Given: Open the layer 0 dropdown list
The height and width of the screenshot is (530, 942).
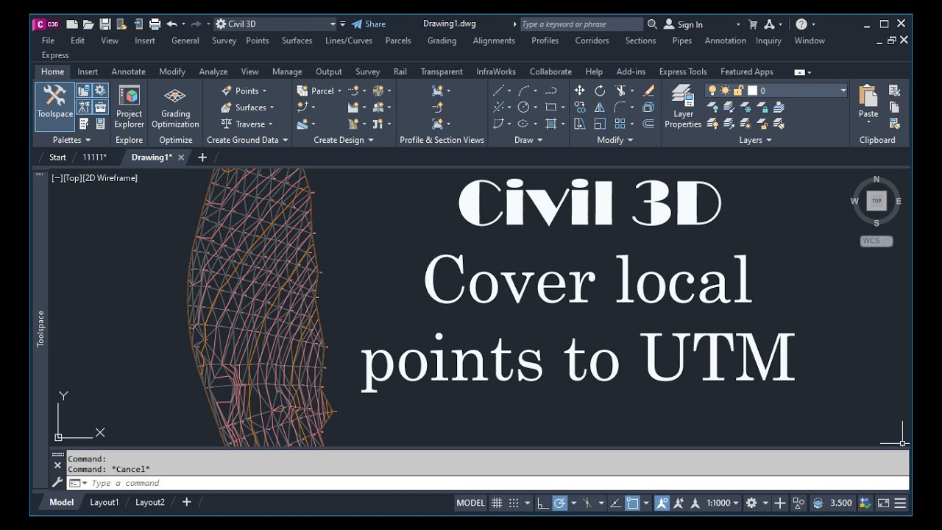Looking at the screenshot, I should point(843,91).
